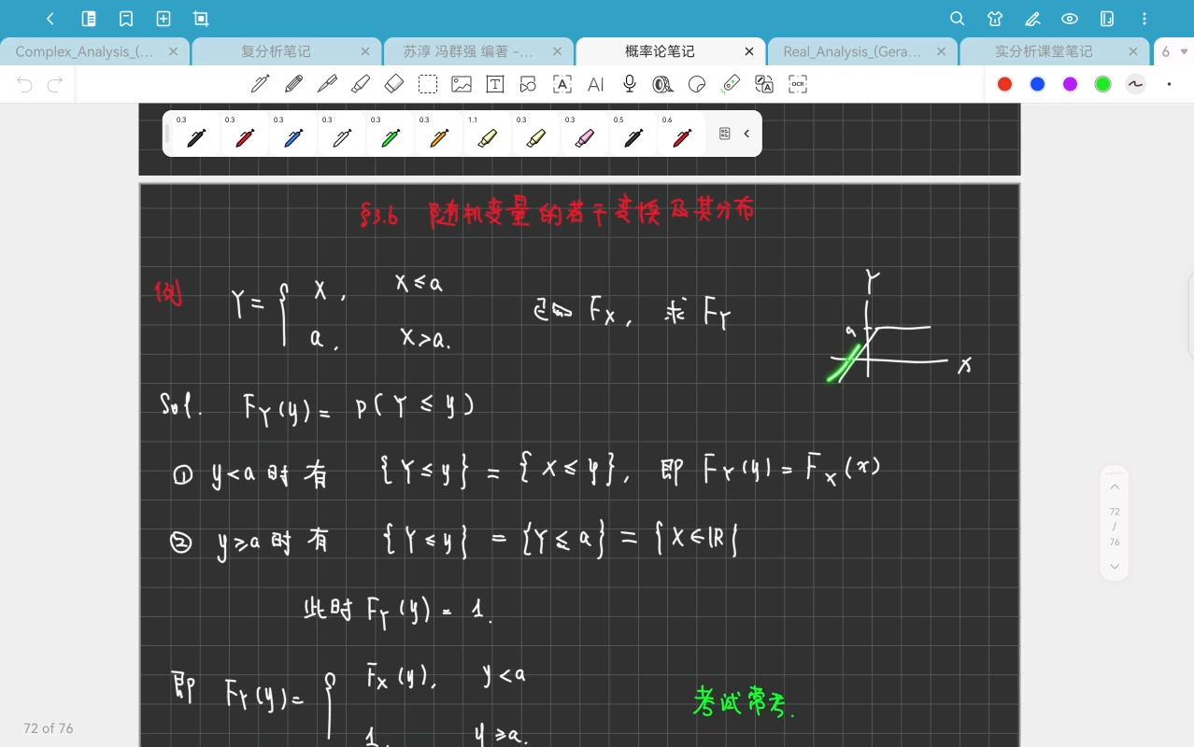1194x747 pixels.
Task: Activate the OCR tool
Action: click(798, 84)
